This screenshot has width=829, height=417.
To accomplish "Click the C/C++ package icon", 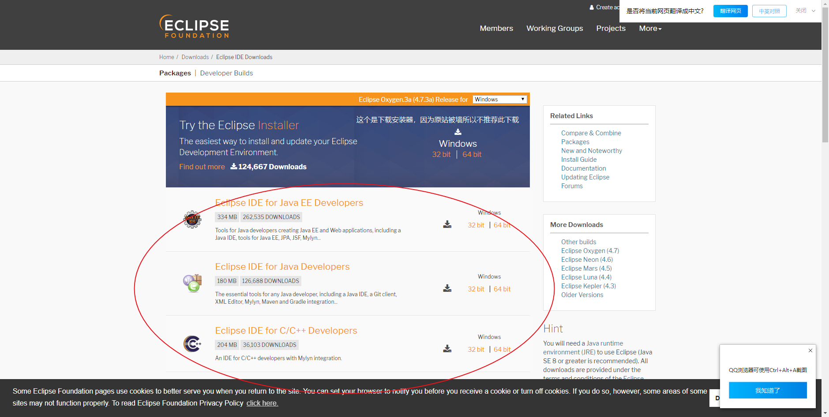I will (192, 344).
